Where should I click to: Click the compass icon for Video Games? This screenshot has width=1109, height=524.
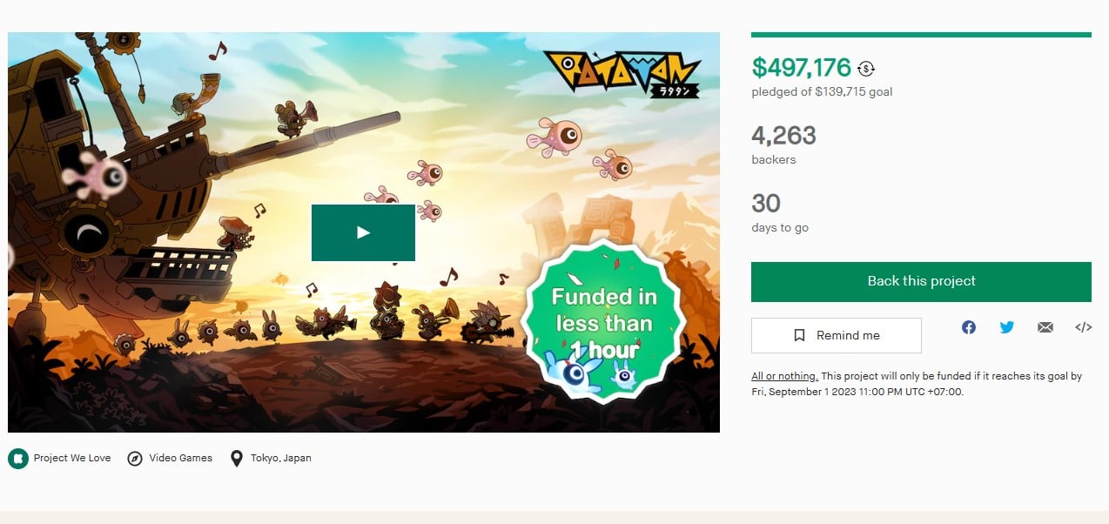[x=135, y=458]
